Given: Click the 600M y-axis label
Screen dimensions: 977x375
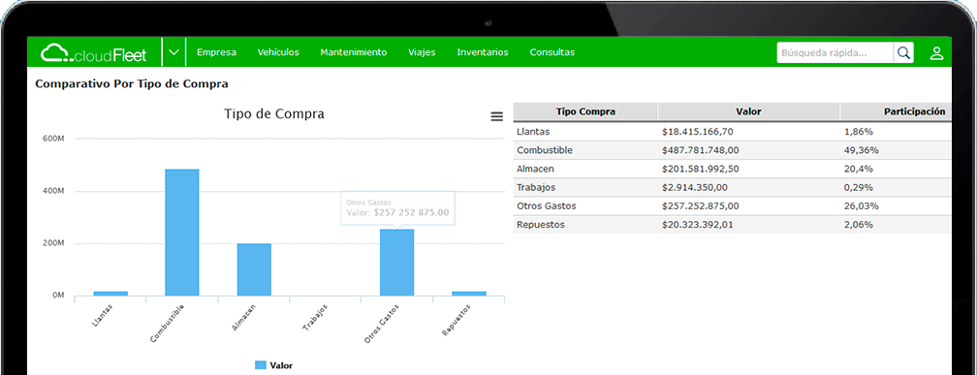Looking at the screenshot, I should click(x=53, y=139).
